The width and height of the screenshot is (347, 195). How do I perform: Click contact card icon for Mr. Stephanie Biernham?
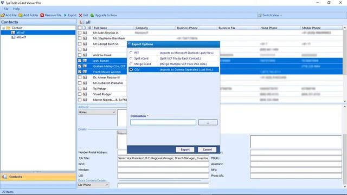(85, 38)
